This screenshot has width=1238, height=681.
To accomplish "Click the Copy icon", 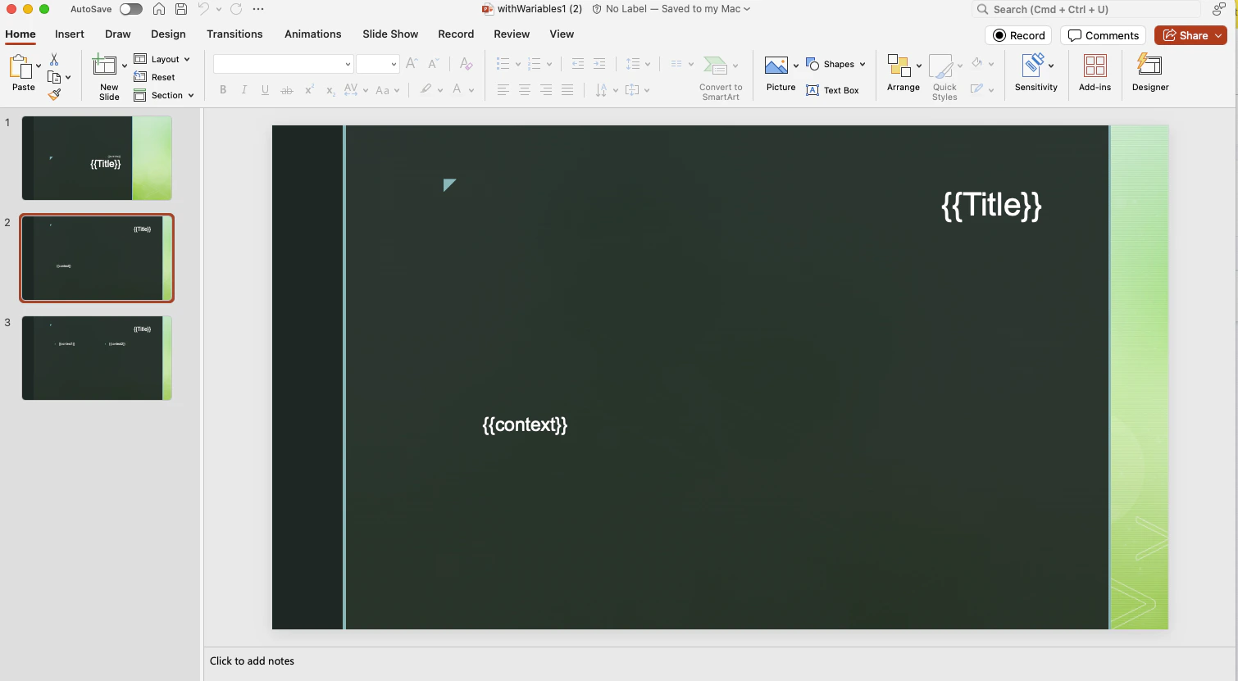I will [x=54, y=77].
